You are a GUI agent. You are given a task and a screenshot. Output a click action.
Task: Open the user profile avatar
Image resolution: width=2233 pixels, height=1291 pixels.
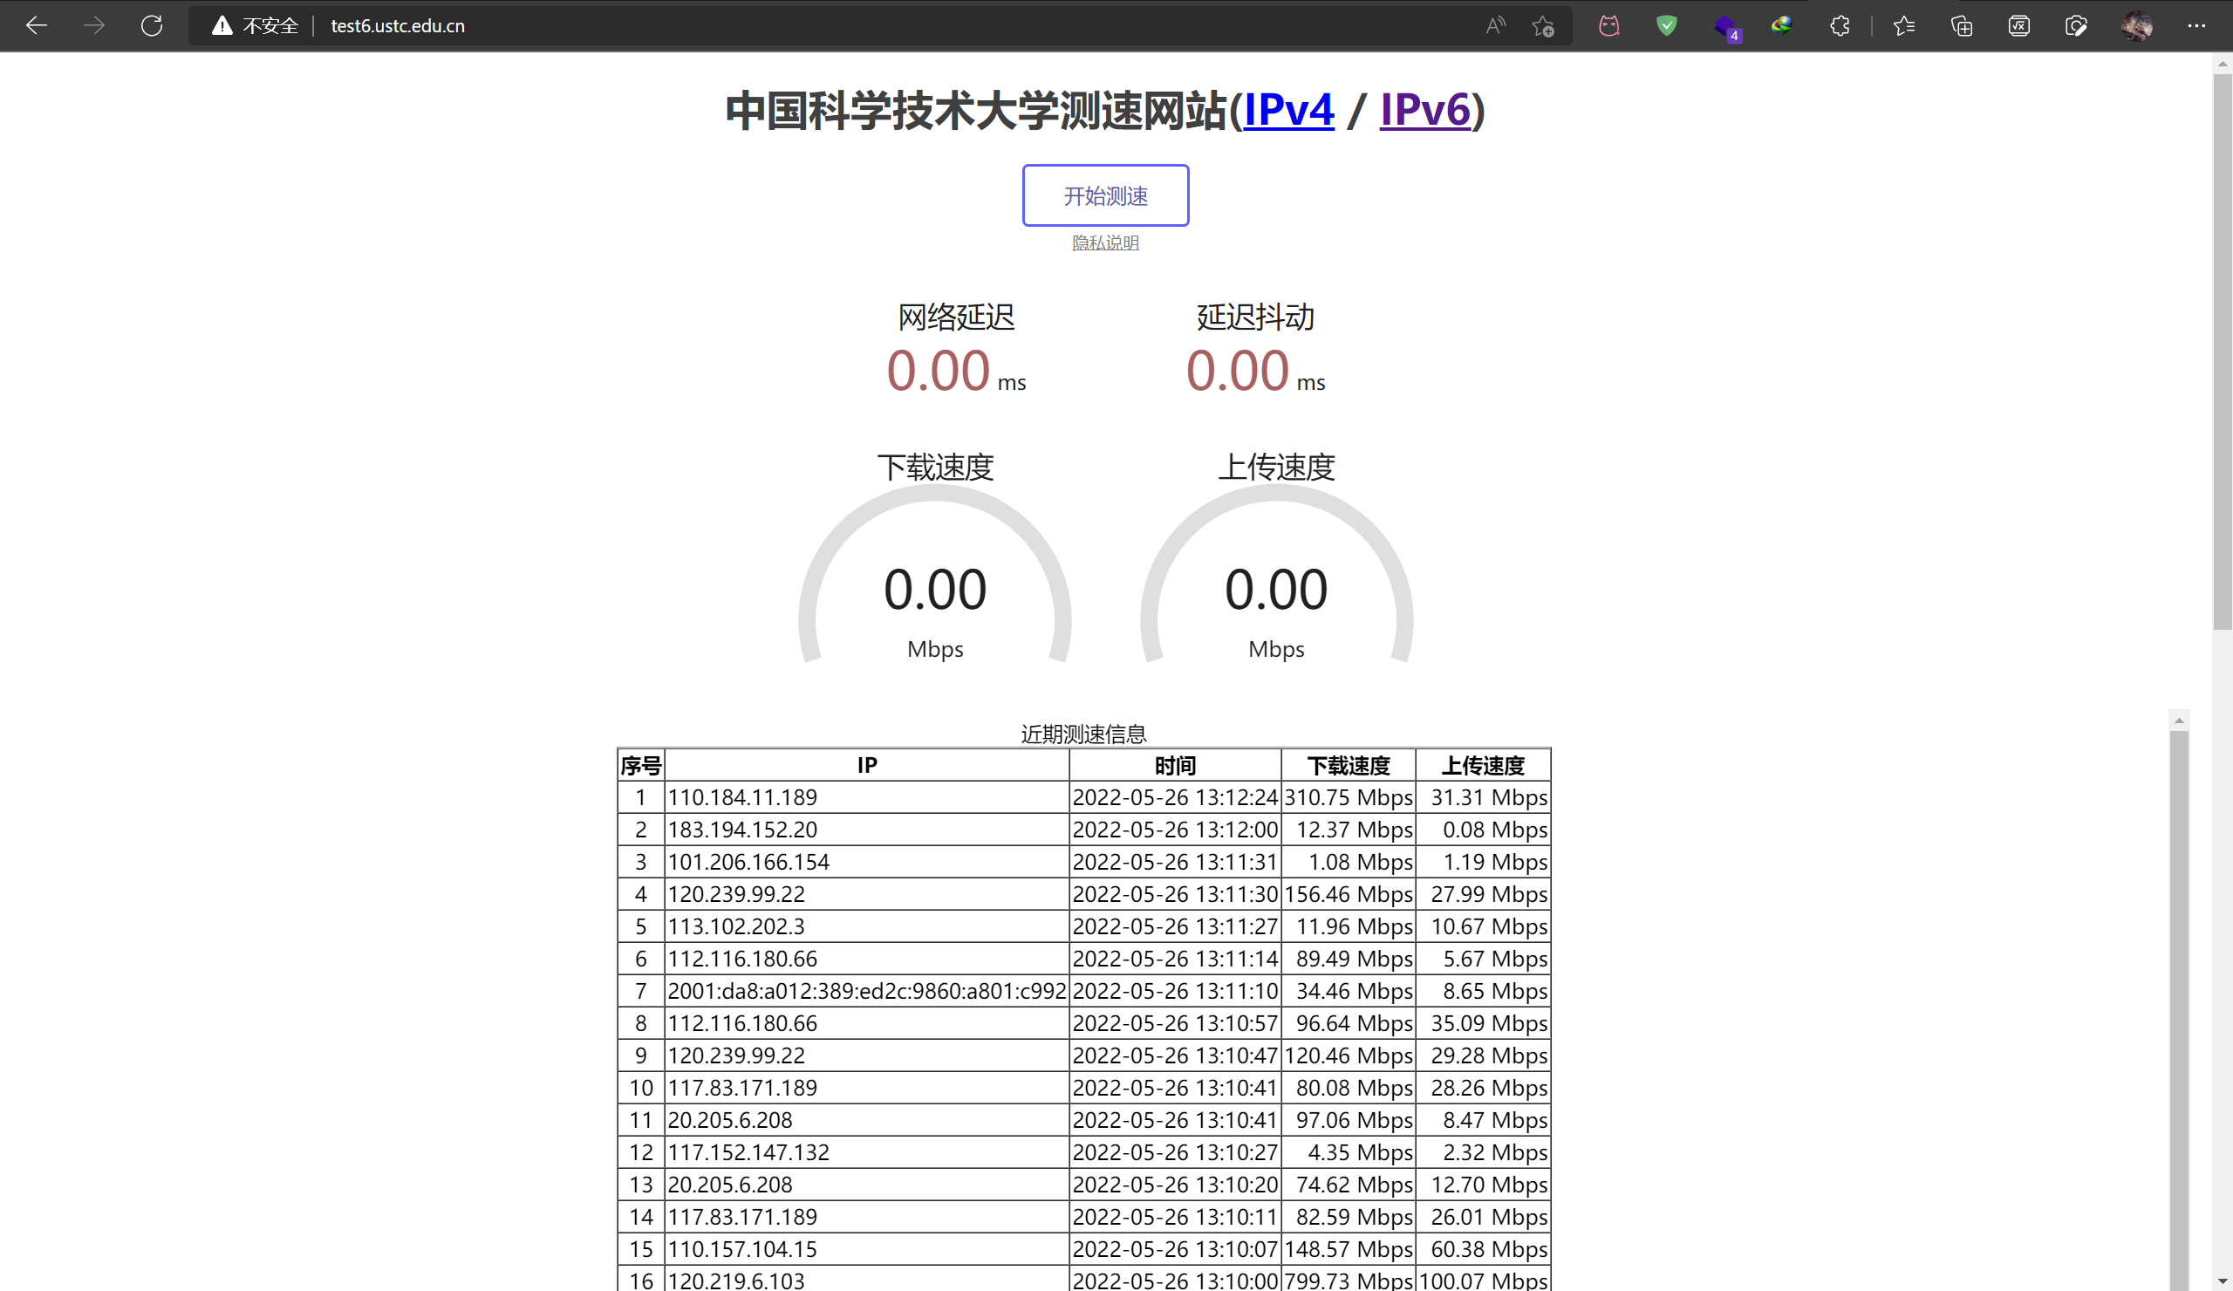(2136, 25)
